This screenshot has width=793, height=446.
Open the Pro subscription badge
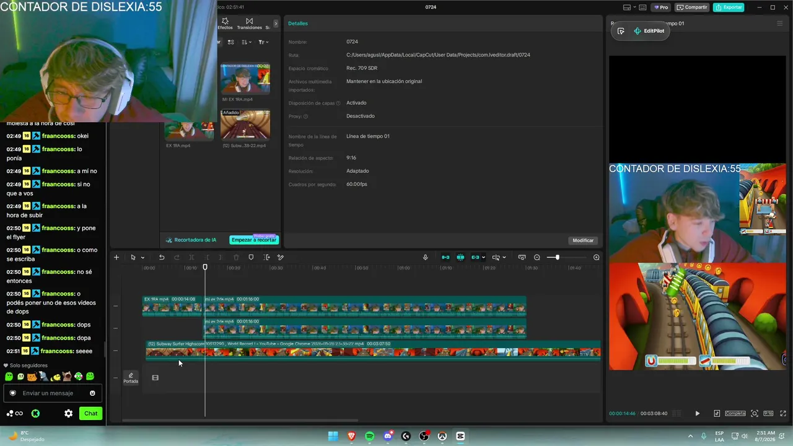pos(660,7)
